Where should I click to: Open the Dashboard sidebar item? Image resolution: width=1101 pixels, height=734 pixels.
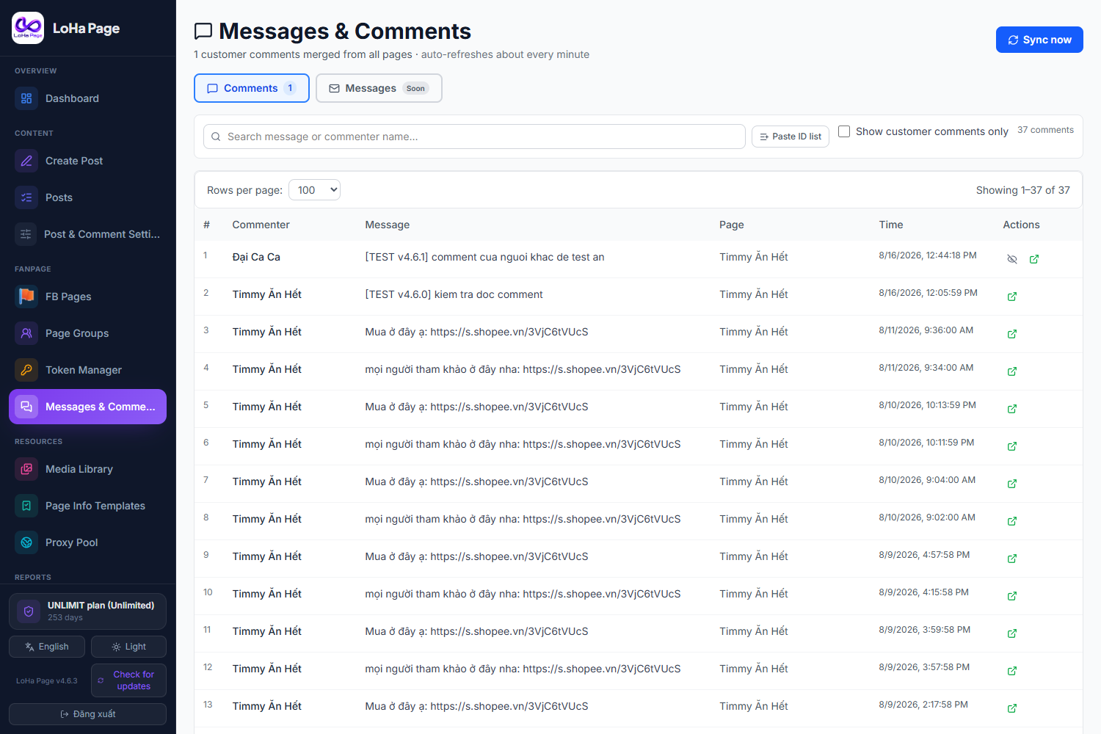pos(87,98)
